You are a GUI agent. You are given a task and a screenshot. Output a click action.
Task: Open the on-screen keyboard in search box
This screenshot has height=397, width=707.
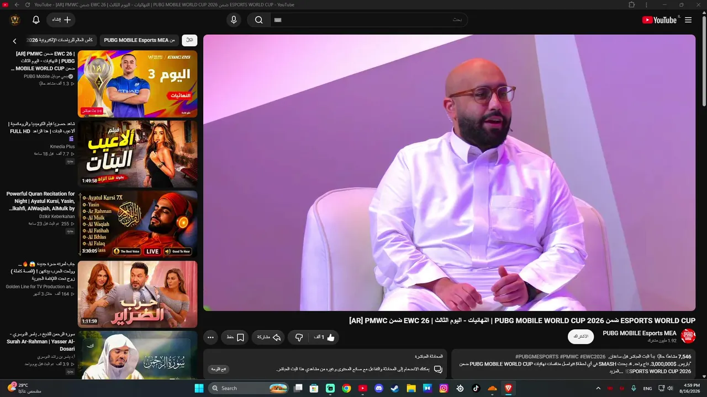278,20
